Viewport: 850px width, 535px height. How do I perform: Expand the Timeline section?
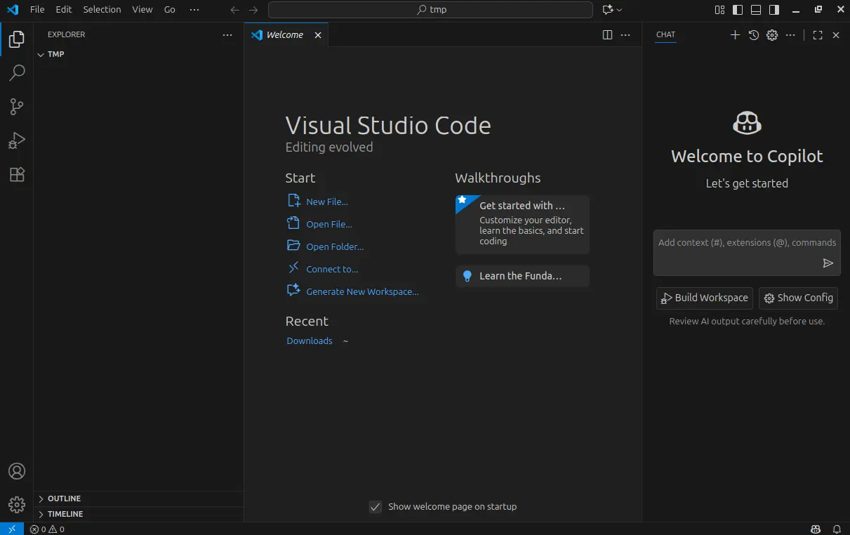[65, 514]
